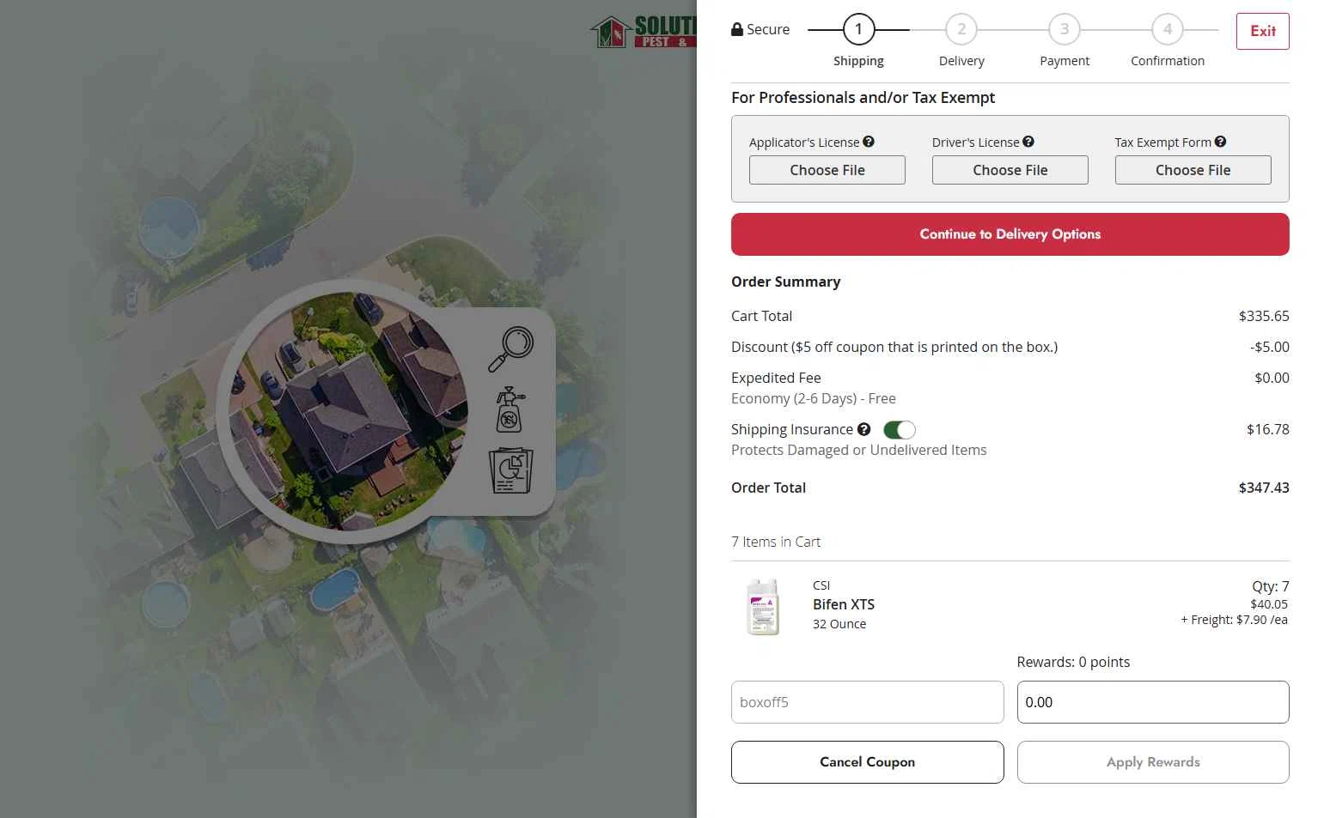Click the Secure lock icon
1324x818 pixels.
click(x=737, y=29)
